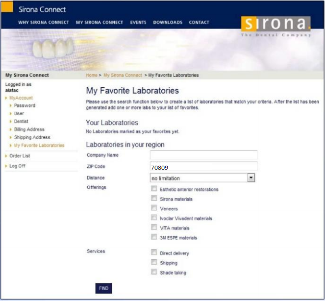The height and width of the screenshot is (301, 326).
Task: Click the My Sirona Connect breadcrumb link
Action: pos(123,75)
